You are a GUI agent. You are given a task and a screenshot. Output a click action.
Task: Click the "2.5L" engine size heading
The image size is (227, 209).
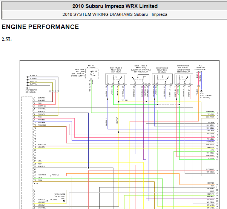[6, 39]
